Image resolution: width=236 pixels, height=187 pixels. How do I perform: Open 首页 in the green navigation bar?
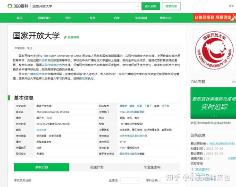pos(20,18)
